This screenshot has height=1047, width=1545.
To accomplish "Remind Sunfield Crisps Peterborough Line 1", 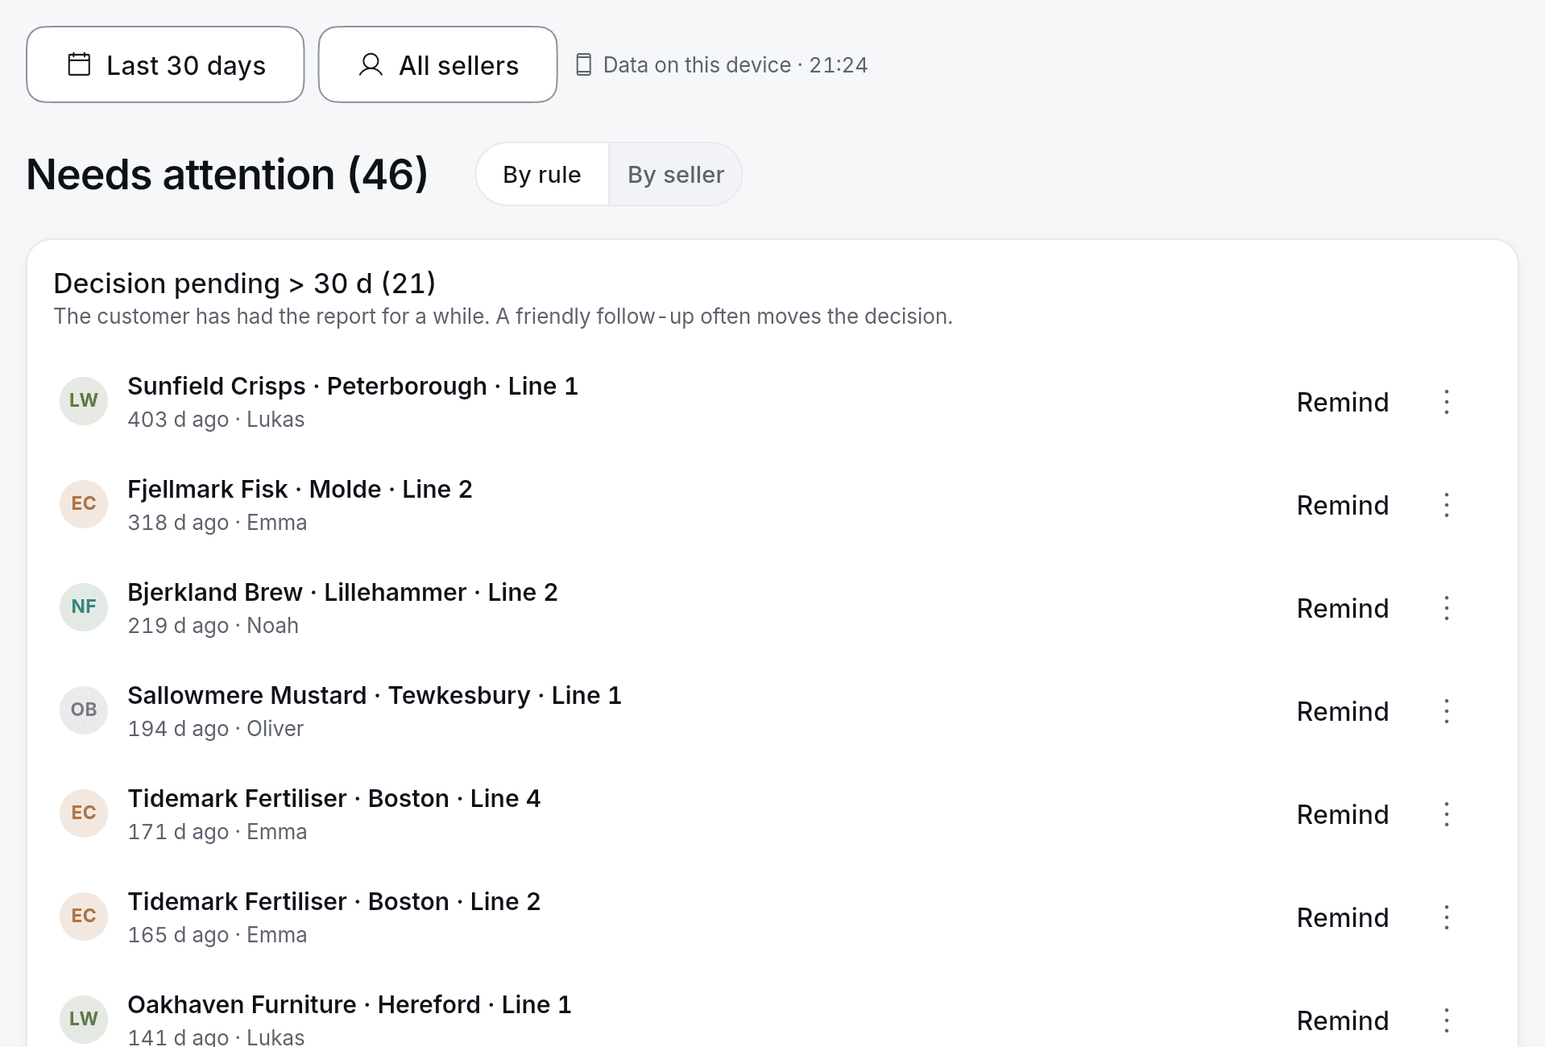I will [x=1343, y=402].
